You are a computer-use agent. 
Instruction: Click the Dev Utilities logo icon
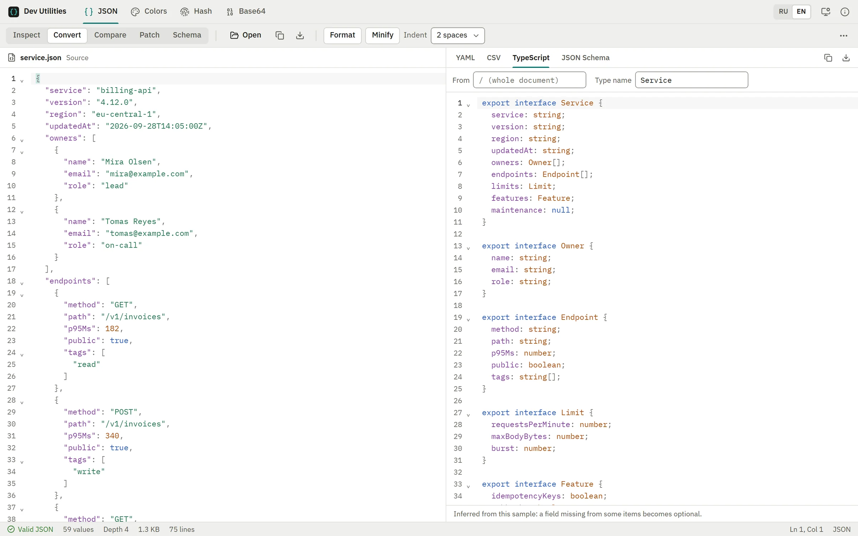(14, 11)
